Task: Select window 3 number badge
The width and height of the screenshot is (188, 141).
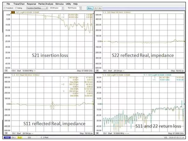Action: click(x=6, y=133)
